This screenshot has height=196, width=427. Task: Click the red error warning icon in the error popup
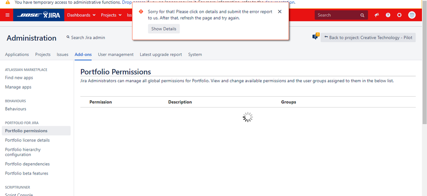(x=141, y=12)
